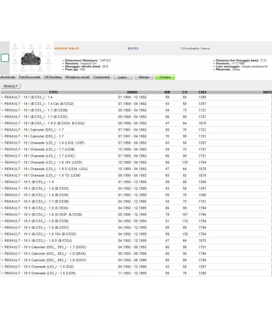Image resolution: width=272 pixels, height=318 pixels.
Task: Click magnifier icon for 19 II 1.4 (B/C535) row
Action: (x=2, y=195)
